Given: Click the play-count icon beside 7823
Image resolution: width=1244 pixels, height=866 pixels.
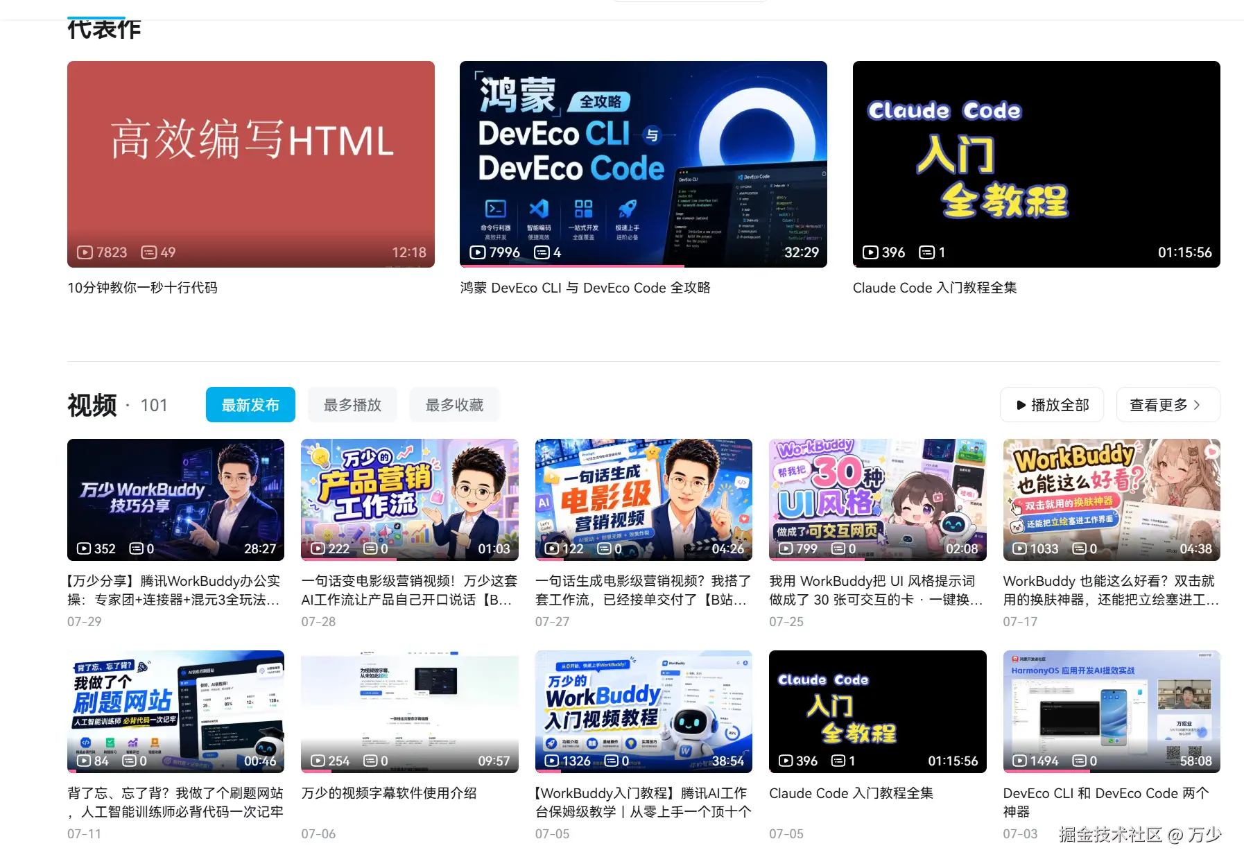Looking at the screenshot, I should (85, 252).
